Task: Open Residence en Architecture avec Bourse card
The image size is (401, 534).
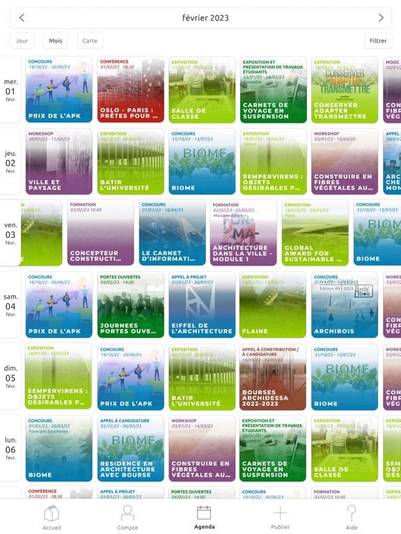Action: (131, 448)
